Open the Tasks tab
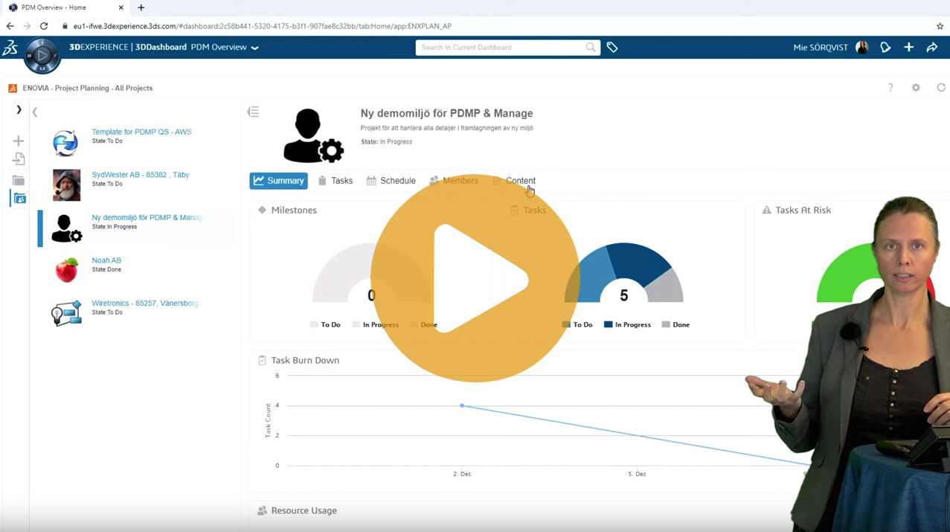This screenshot has height=532, width=950. pyautogui.click(x=336, y=181)
